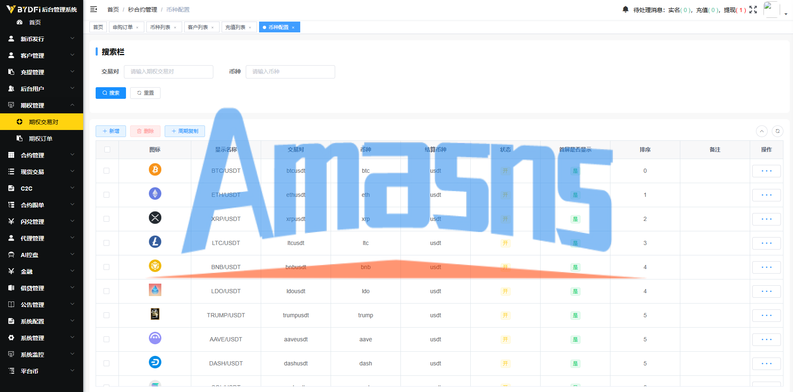Check the TRUMP/USDT row checkbox
The height and width of the screenshot is (392, 793).
(x=106, y=315)
